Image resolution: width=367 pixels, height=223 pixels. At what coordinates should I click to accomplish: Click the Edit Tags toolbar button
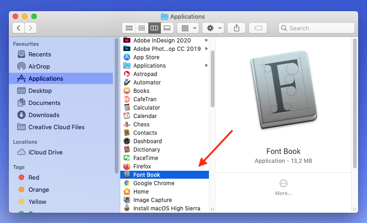pyautogui.click(x=258, y=28)
